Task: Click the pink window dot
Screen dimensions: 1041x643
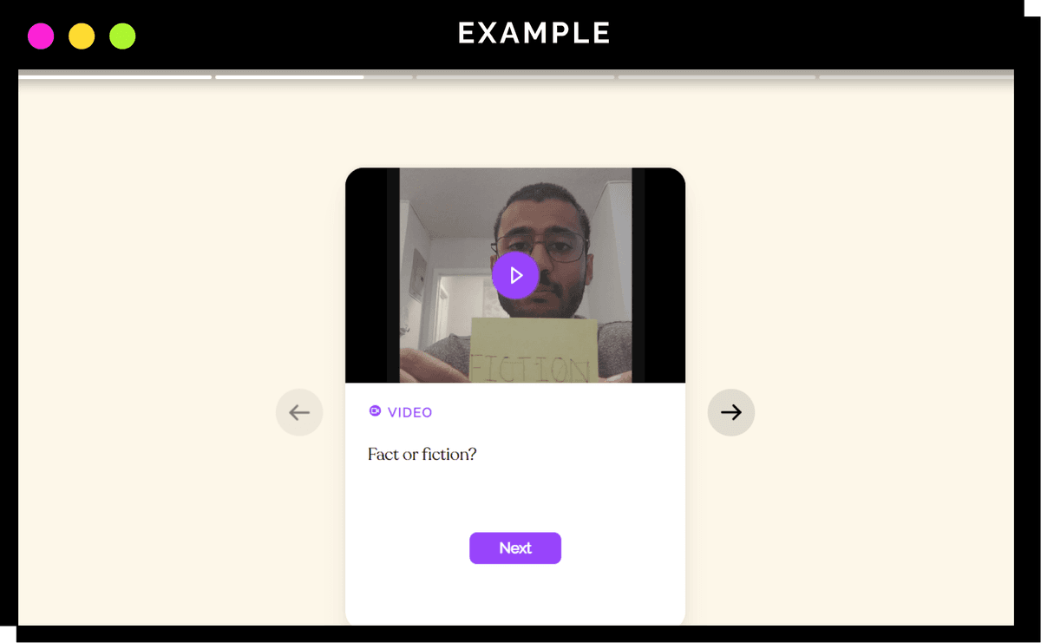Action: point(41,36)
